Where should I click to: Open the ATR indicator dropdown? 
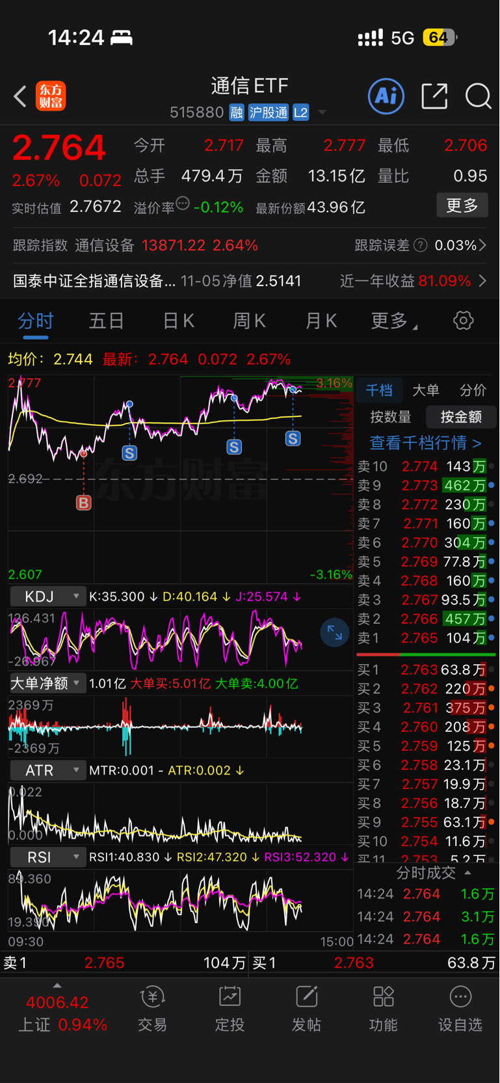point(47,770)
